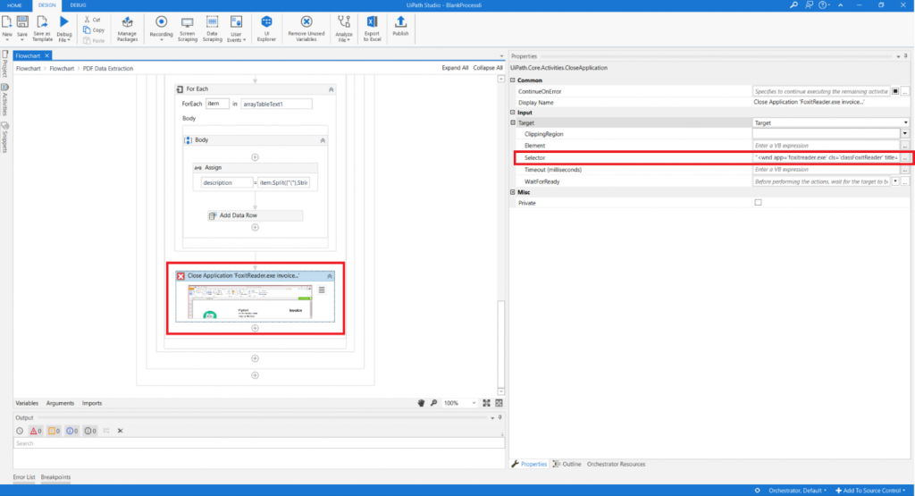Viewport: 915px width, 496px height.
Task: Publish the project
Action: (x=400, y=26)
